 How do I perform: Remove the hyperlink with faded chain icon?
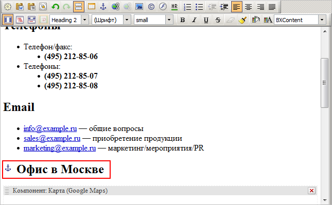point(127,7)
